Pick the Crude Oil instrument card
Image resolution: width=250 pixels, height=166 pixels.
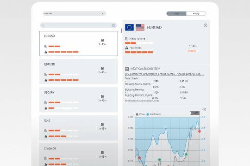[x=79, y=155]
